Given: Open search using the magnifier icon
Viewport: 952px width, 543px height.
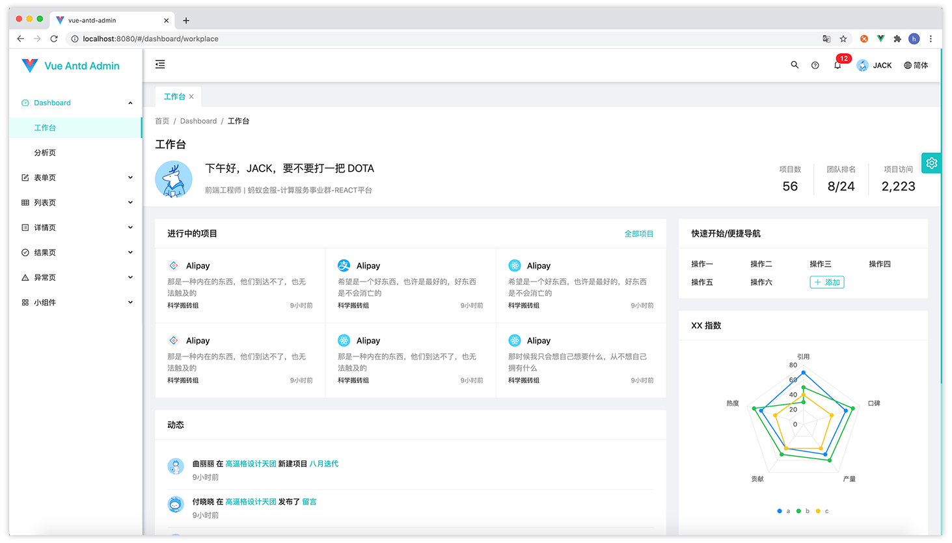Looking at the screenshot, I should pyautogui.click(x=795, y=65).
